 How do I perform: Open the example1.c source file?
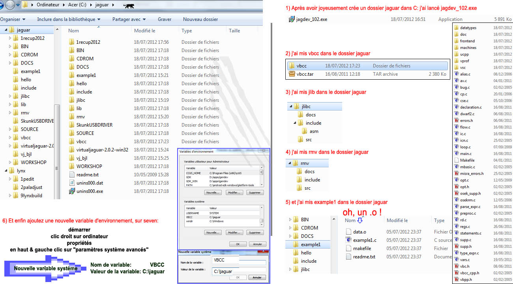click(365, 240)
